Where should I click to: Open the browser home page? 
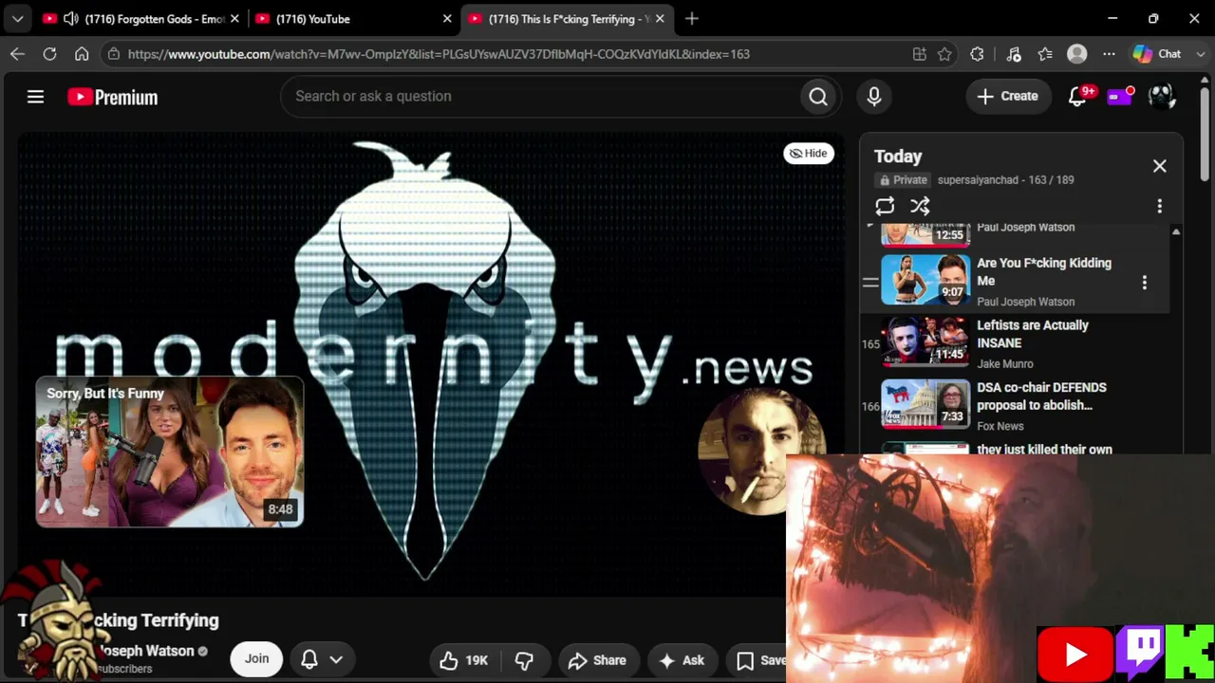point(82,54)
